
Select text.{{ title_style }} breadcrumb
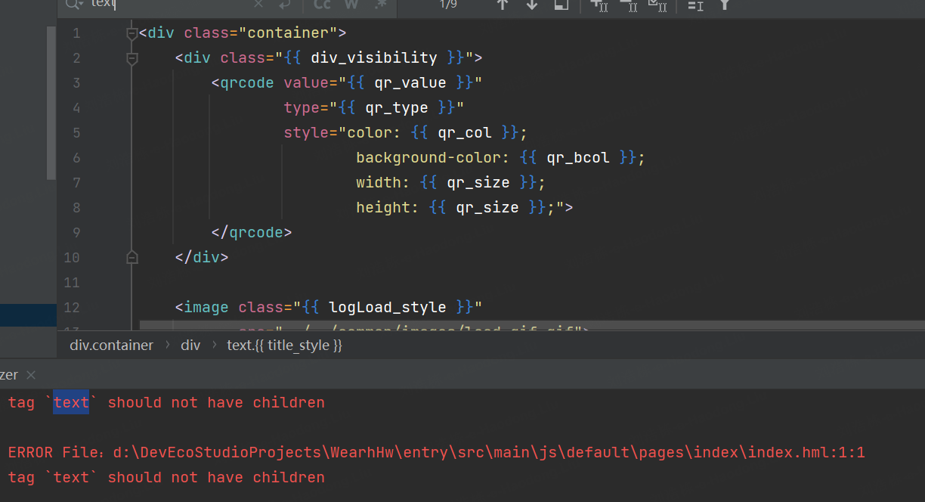[x=284, y=346]
